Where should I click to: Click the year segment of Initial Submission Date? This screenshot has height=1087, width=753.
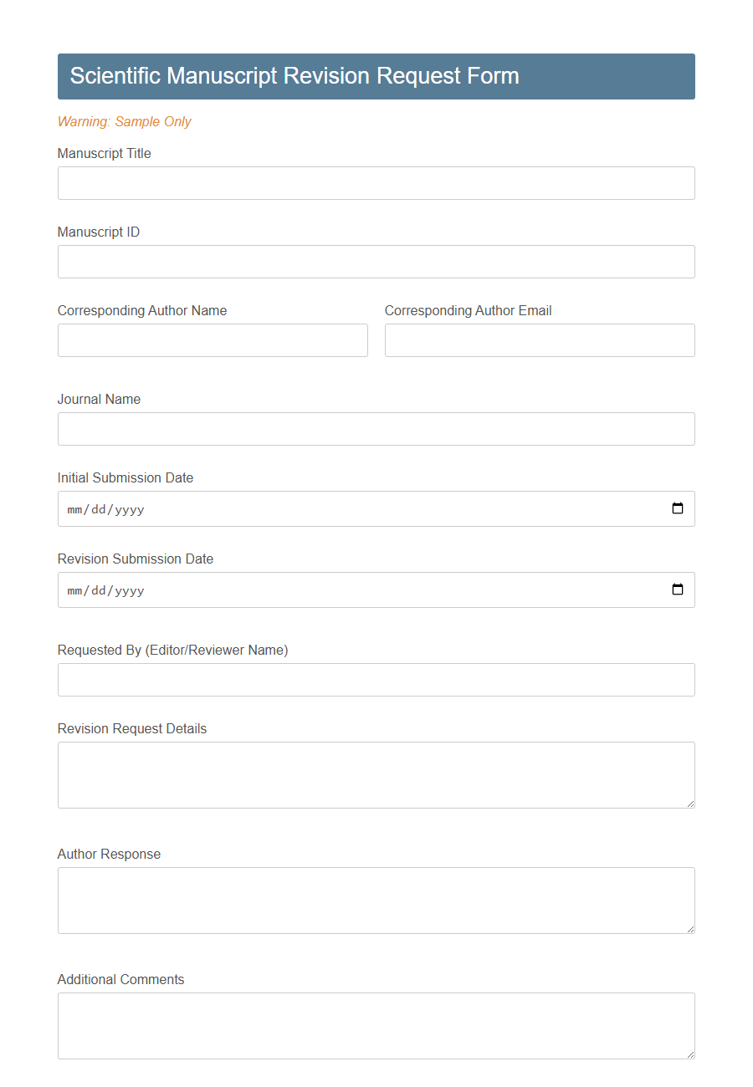click(x=127, y=508)
